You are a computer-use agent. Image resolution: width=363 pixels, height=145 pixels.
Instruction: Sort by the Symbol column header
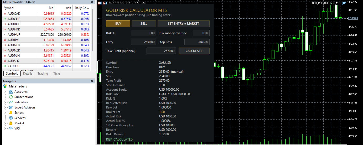(20, 8)
